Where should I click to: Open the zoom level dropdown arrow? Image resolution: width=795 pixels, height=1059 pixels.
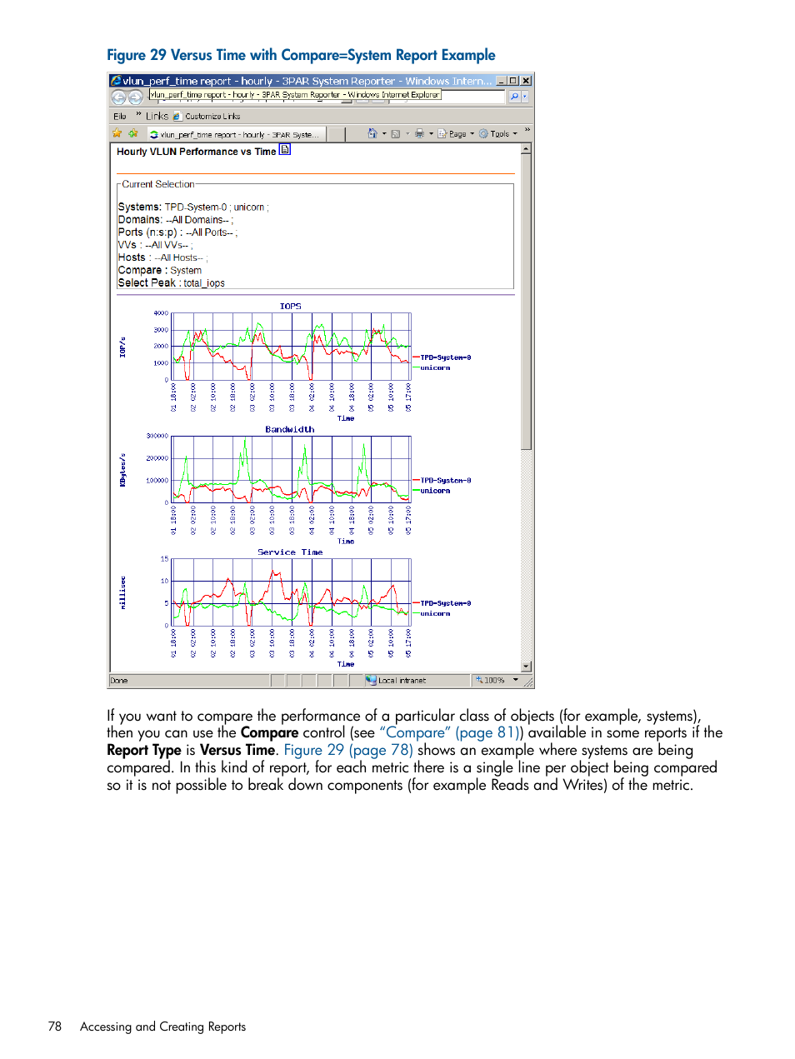click(x=516, y=680)
